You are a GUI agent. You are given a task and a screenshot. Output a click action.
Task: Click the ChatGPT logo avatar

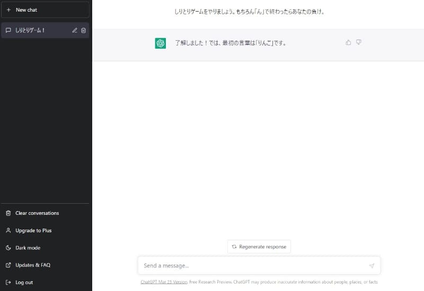coord(161,43)
